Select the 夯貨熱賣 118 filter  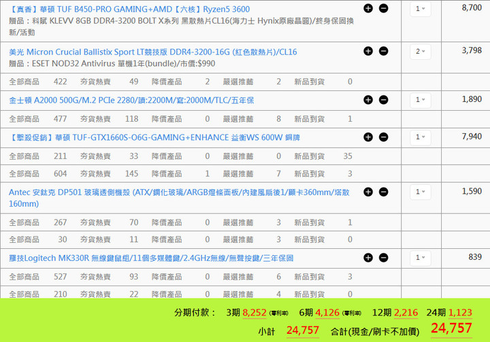109,119
